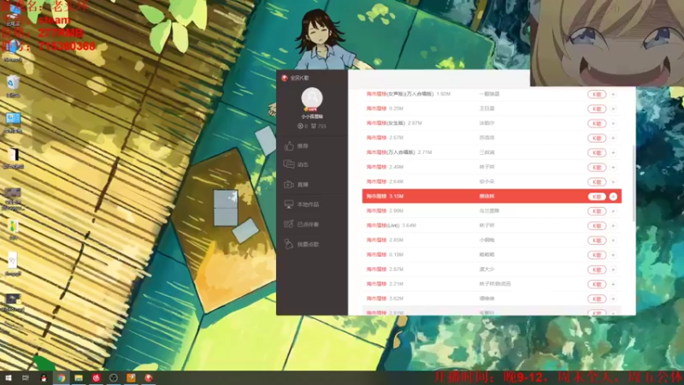The width and height of the screenshot is (684, 385).
Task: Click plus icon on highlighted 3.15M row
Action: 613,197
